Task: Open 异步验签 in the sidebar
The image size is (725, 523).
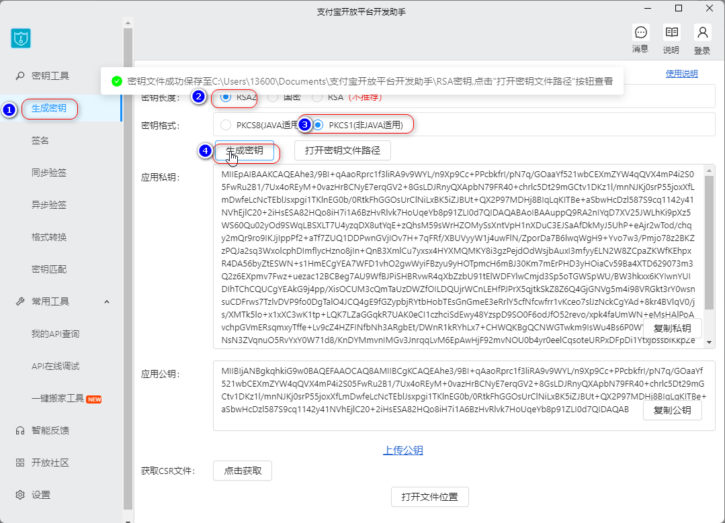Action: click(49, 205)
